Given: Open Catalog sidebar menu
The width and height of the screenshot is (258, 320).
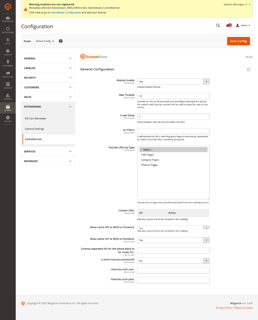Looking at the screenshot, I should click(x=8, y=52).
